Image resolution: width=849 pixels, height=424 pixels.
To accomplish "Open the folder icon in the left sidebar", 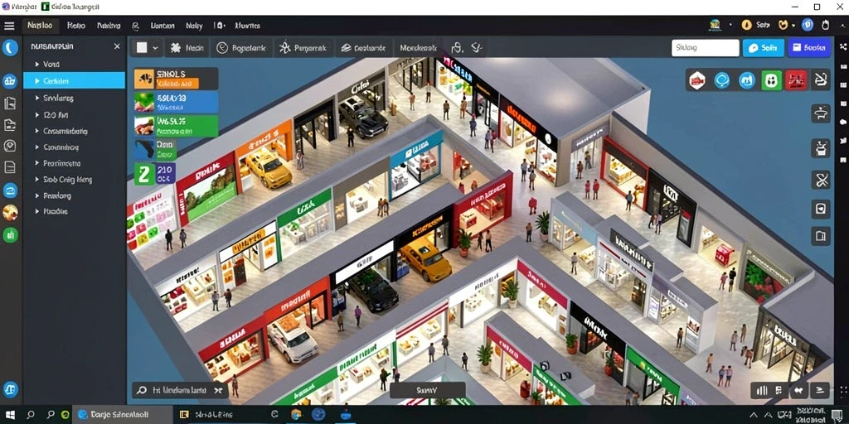I will pos(10,125).
